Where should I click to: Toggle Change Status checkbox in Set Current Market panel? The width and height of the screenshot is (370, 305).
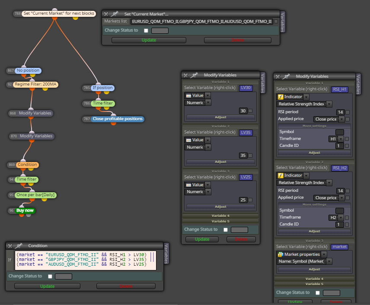coord(146,31)
